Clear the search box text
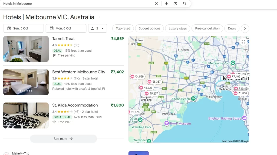Screen dimensions: 277x155 pyautogui.click(x=156, y=4)
